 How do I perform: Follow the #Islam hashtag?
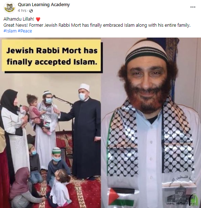(10, 31)
